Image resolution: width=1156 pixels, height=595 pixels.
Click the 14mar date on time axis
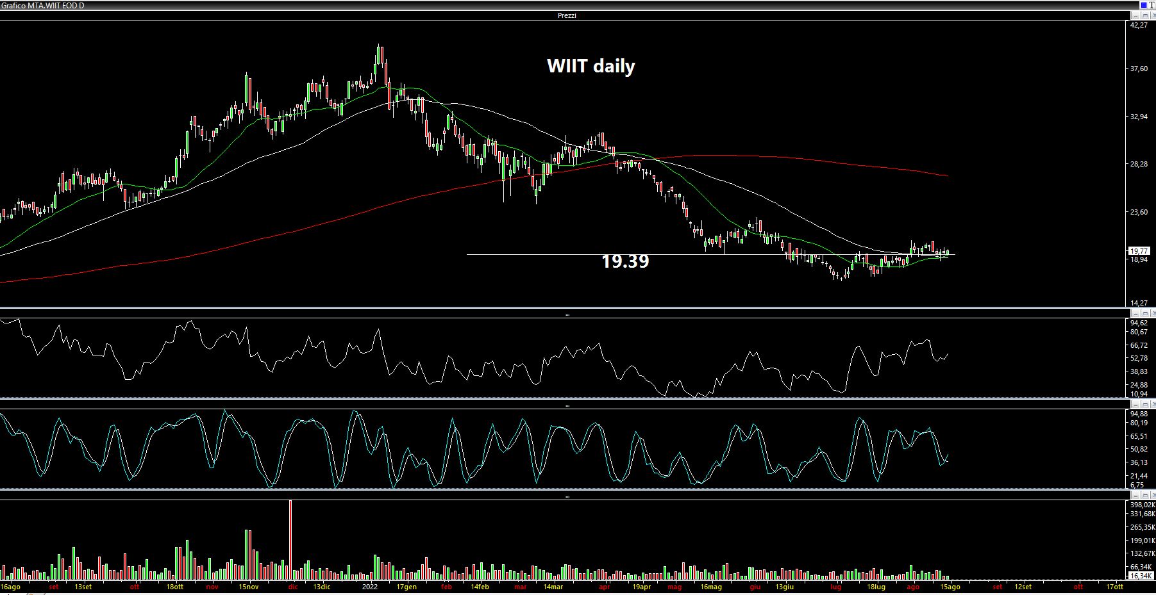(553, 587)
